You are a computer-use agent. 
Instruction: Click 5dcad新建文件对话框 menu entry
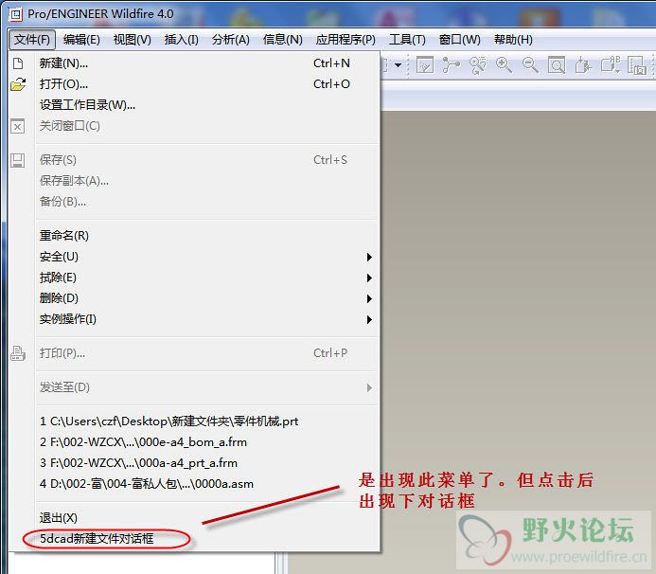[195, 539]
